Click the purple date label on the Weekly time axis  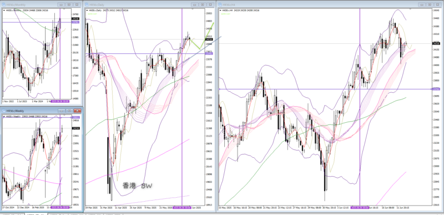click(60, 207)
